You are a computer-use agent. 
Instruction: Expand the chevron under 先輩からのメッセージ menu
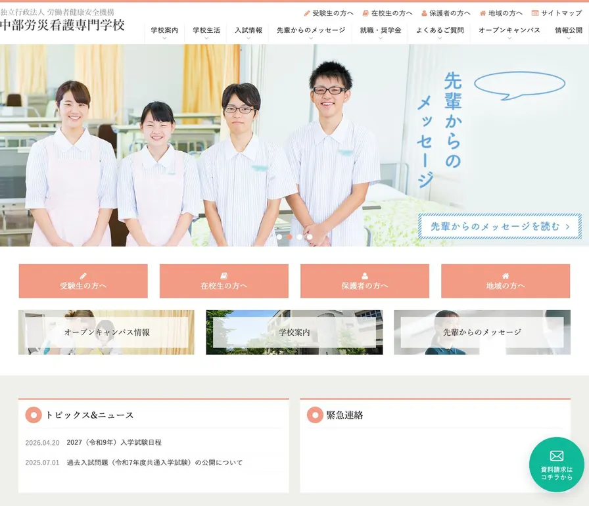click(x=311, y=38)
